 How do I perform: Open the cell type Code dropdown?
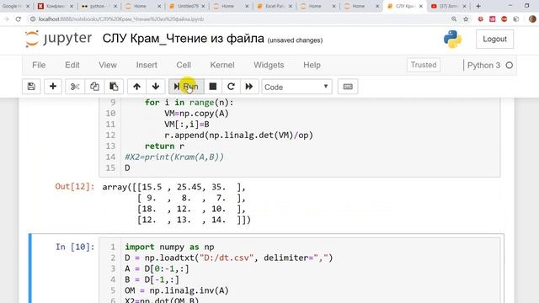pyautogui.click(x=296, y=87)
